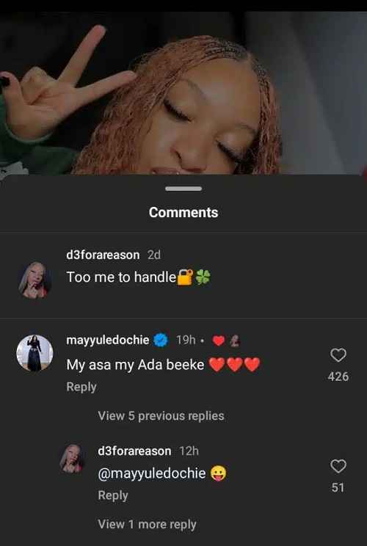Tap the author's tiny avatar next to 19h
The image size is (367, 546).
tap(235, 341)
